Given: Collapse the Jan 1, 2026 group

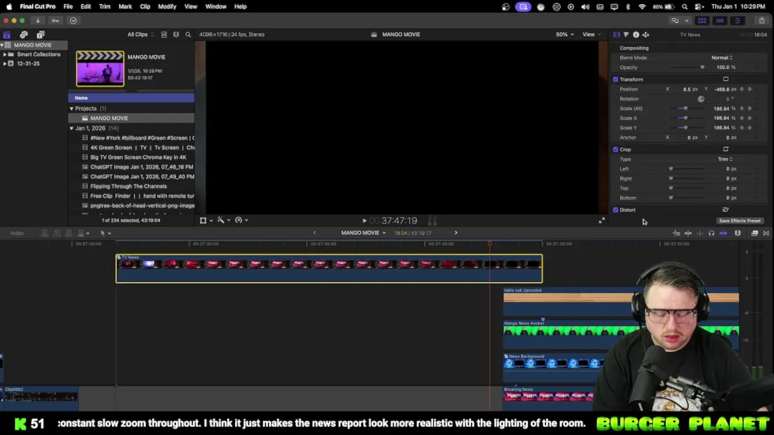Looking at the screenshot, I should pos(71,128).
